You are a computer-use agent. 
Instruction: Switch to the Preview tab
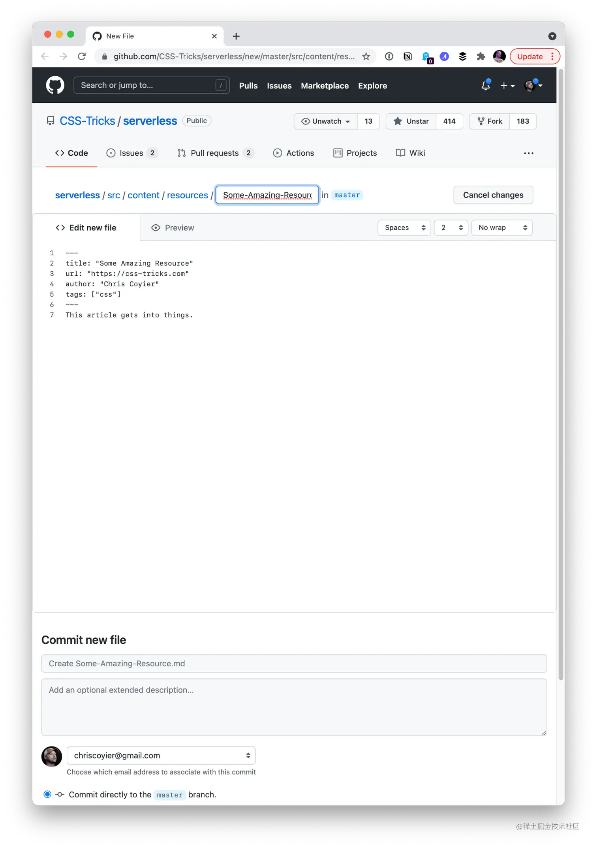[173, 228]
